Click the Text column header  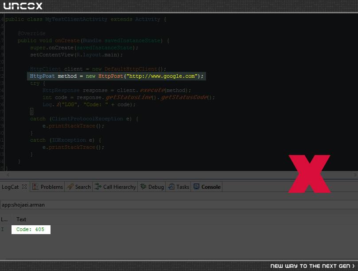[x=21, y=219]
